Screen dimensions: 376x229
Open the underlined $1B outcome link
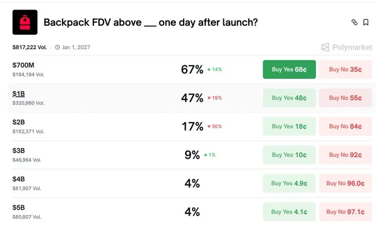coord(18,93)
